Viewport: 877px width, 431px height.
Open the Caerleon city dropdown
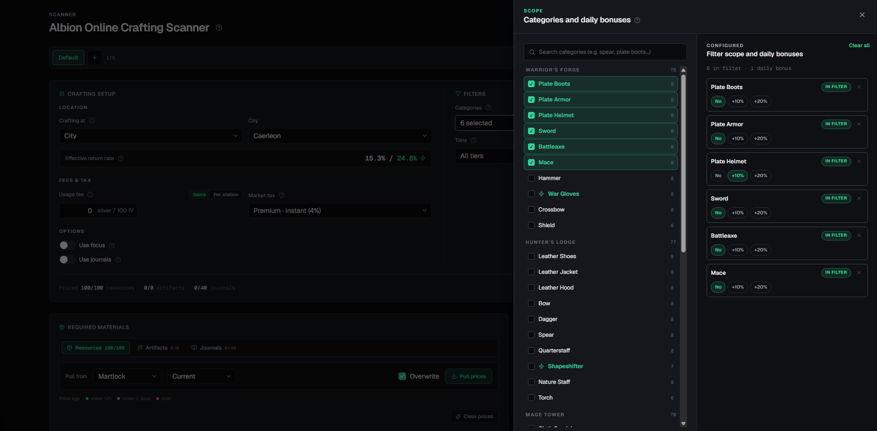[x=340, y=136]
